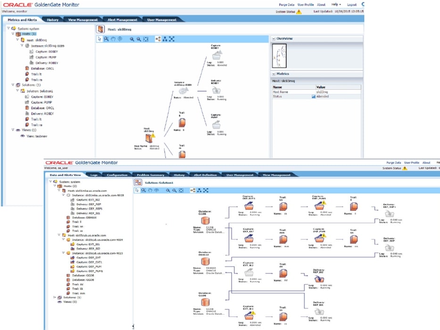
Task: Click Purge Data in the sa_user window
Action: 394,162
